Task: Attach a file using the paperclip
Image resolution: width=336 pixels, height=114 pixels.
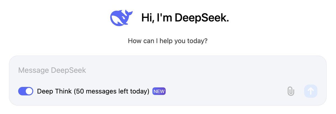Action: [x=291, y=91]
